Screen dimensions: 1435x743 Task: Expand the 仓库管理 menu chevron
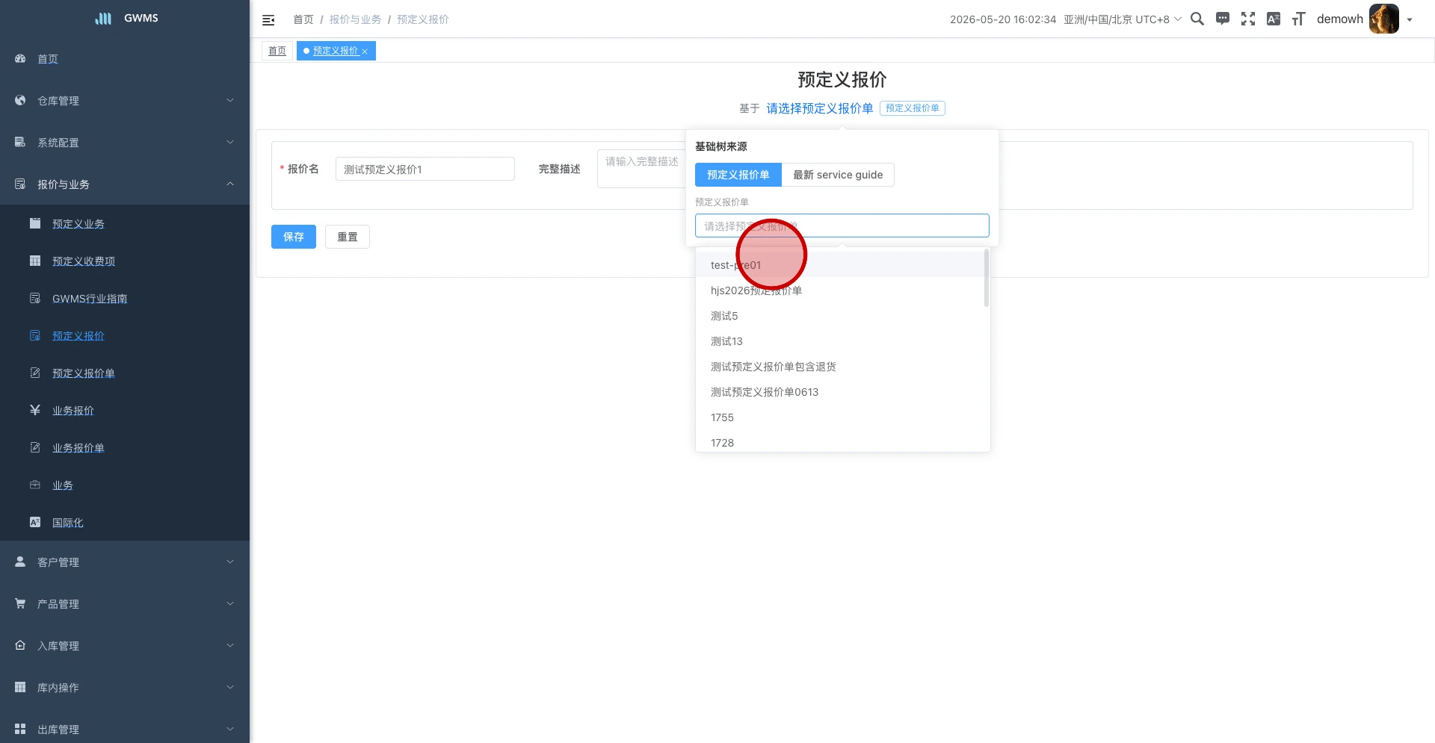click(230, 100)
